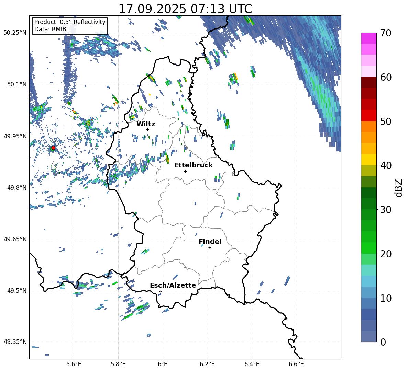This screenshot has width=407, height=371.
Task: Click the 20 tick on the colorbar
Action: click(x=385, y=254)
